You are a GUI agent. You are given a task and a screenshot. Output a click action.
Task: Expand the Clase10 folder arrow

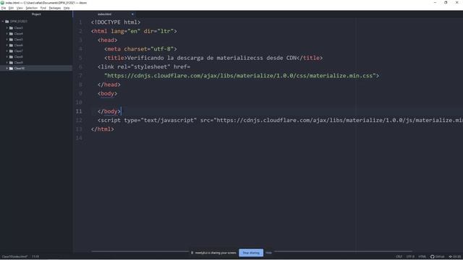(7, 69)
